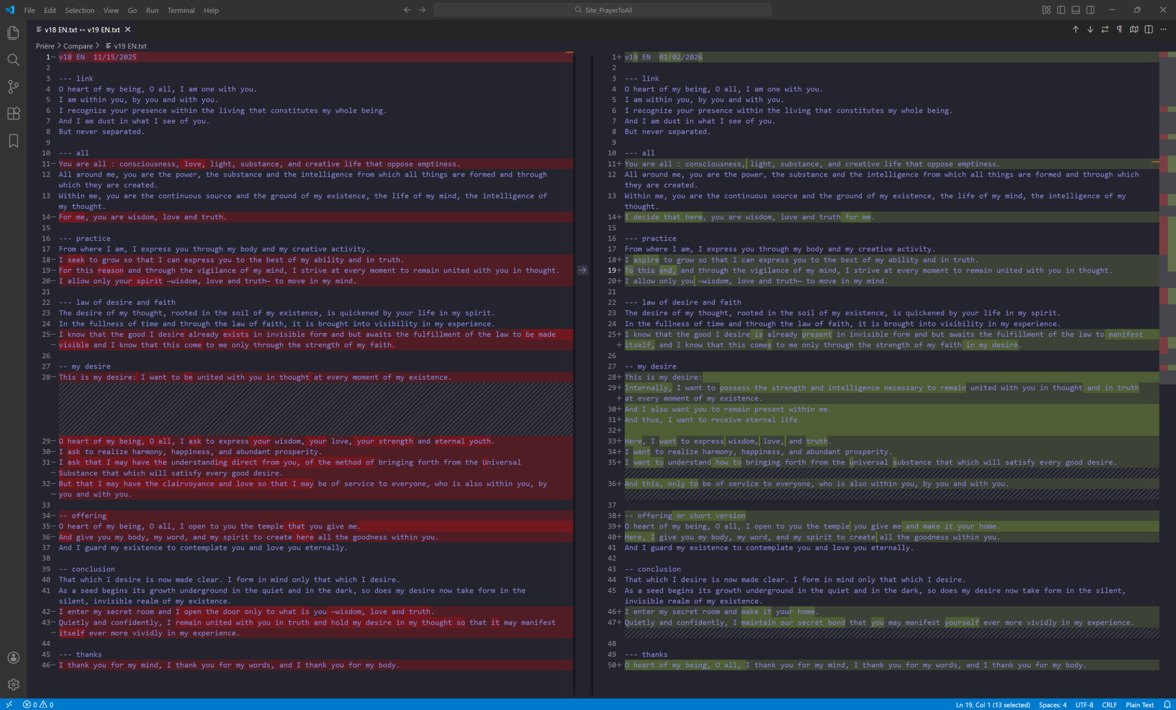Toggle whitespace trimming pilcrow icon

1119,29
